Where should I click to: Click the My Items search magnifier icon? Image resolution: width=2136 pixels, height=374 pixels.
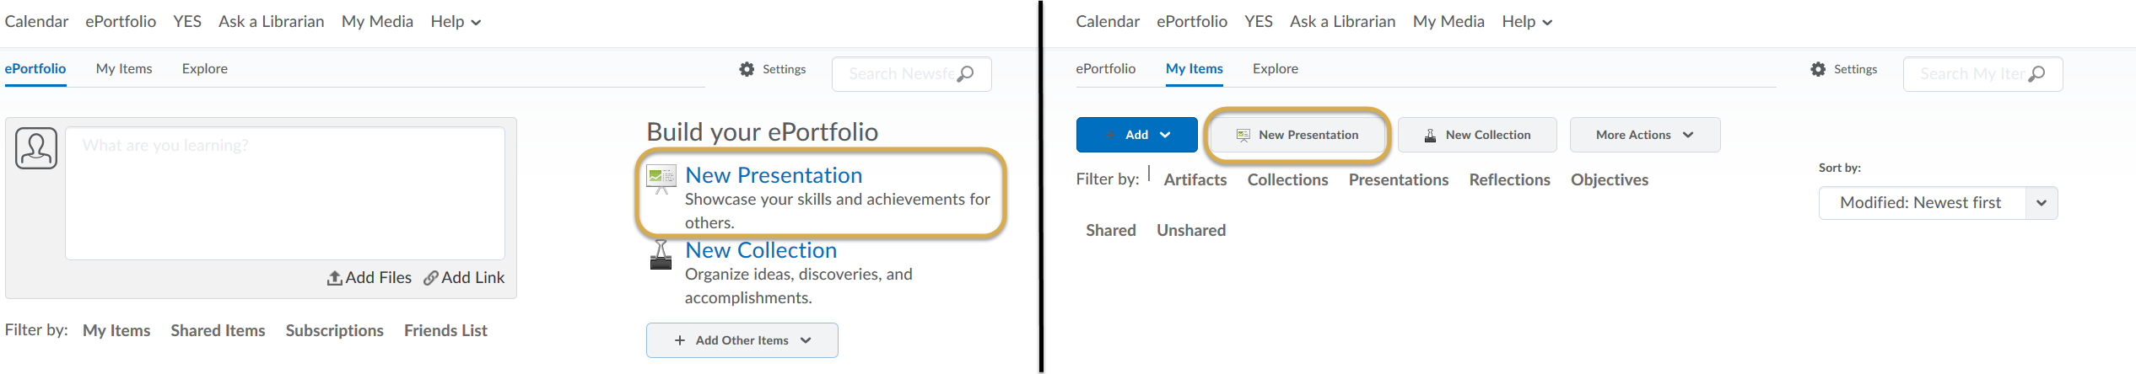click(x=2036, y=74)
